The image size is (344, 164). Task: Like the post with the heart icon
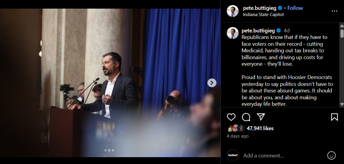pos(231,117)
